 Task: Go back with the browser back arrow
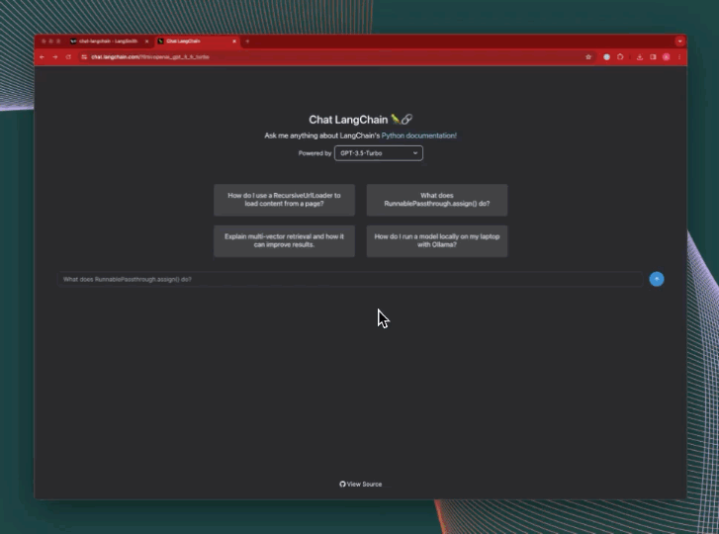pos(42,56)
